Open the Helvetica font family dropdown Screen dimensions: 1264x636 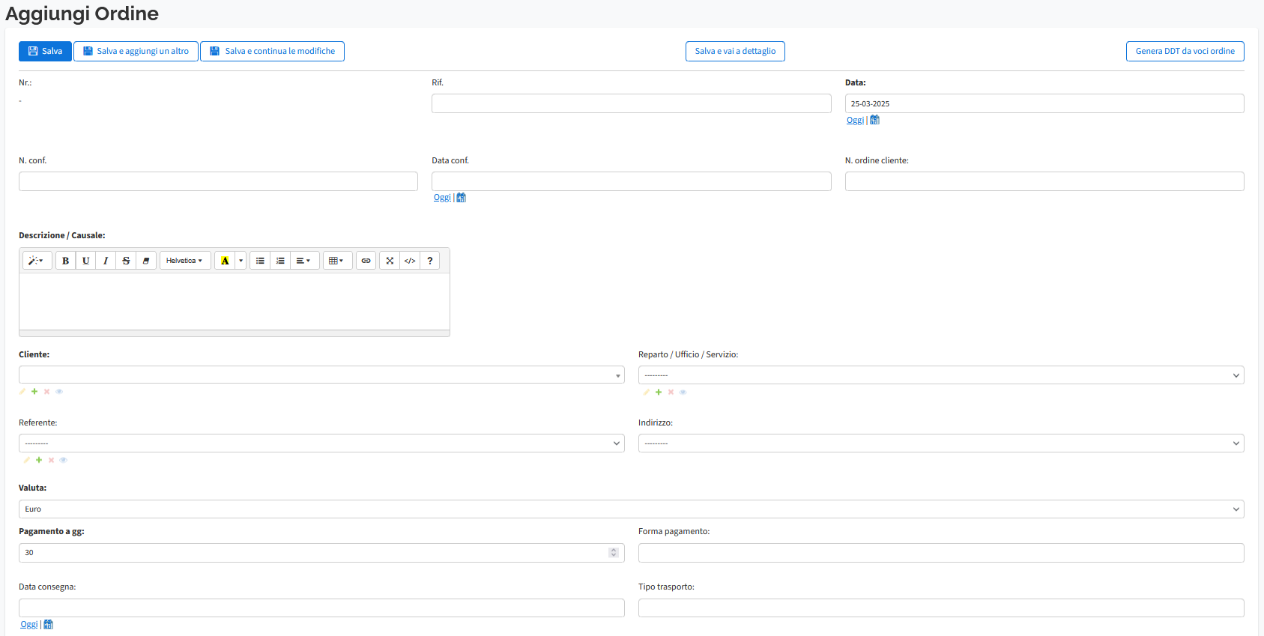tap(185, 261)
